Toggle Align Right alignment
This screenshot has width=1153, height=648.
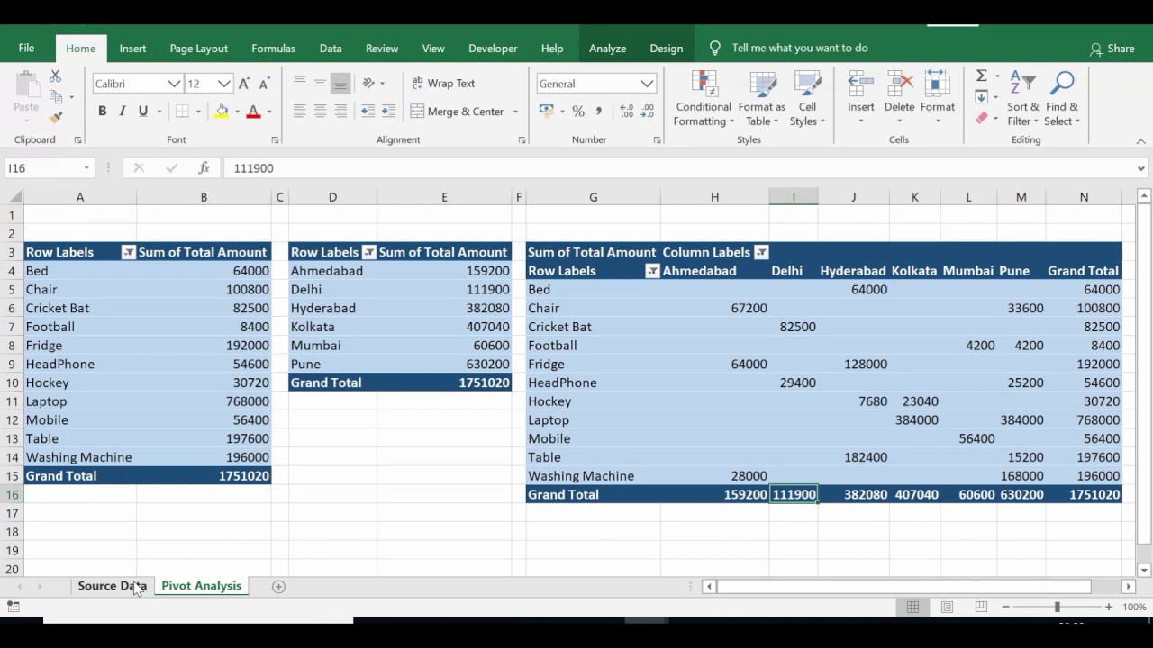click(x=340, y=112)
